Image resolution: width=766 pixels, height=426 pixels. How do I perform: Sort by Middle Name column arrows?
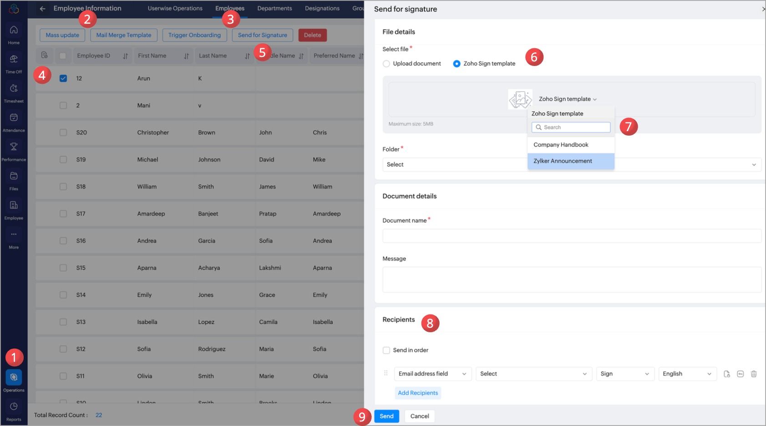pos(301,56)
